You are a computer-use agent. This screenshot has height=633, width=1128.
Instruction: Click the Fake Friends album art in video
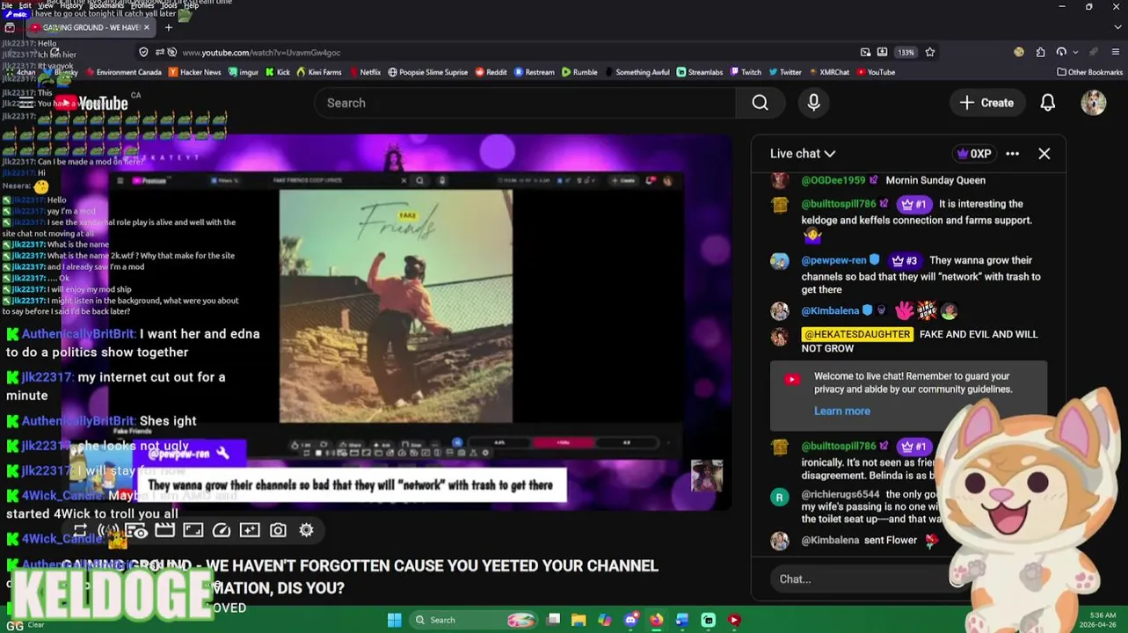tap(396, 306)
